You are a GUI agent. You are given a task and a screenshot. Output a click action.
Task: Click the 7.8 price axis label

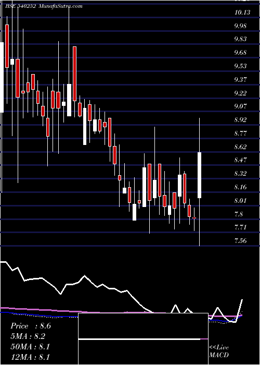click(239, 214)
